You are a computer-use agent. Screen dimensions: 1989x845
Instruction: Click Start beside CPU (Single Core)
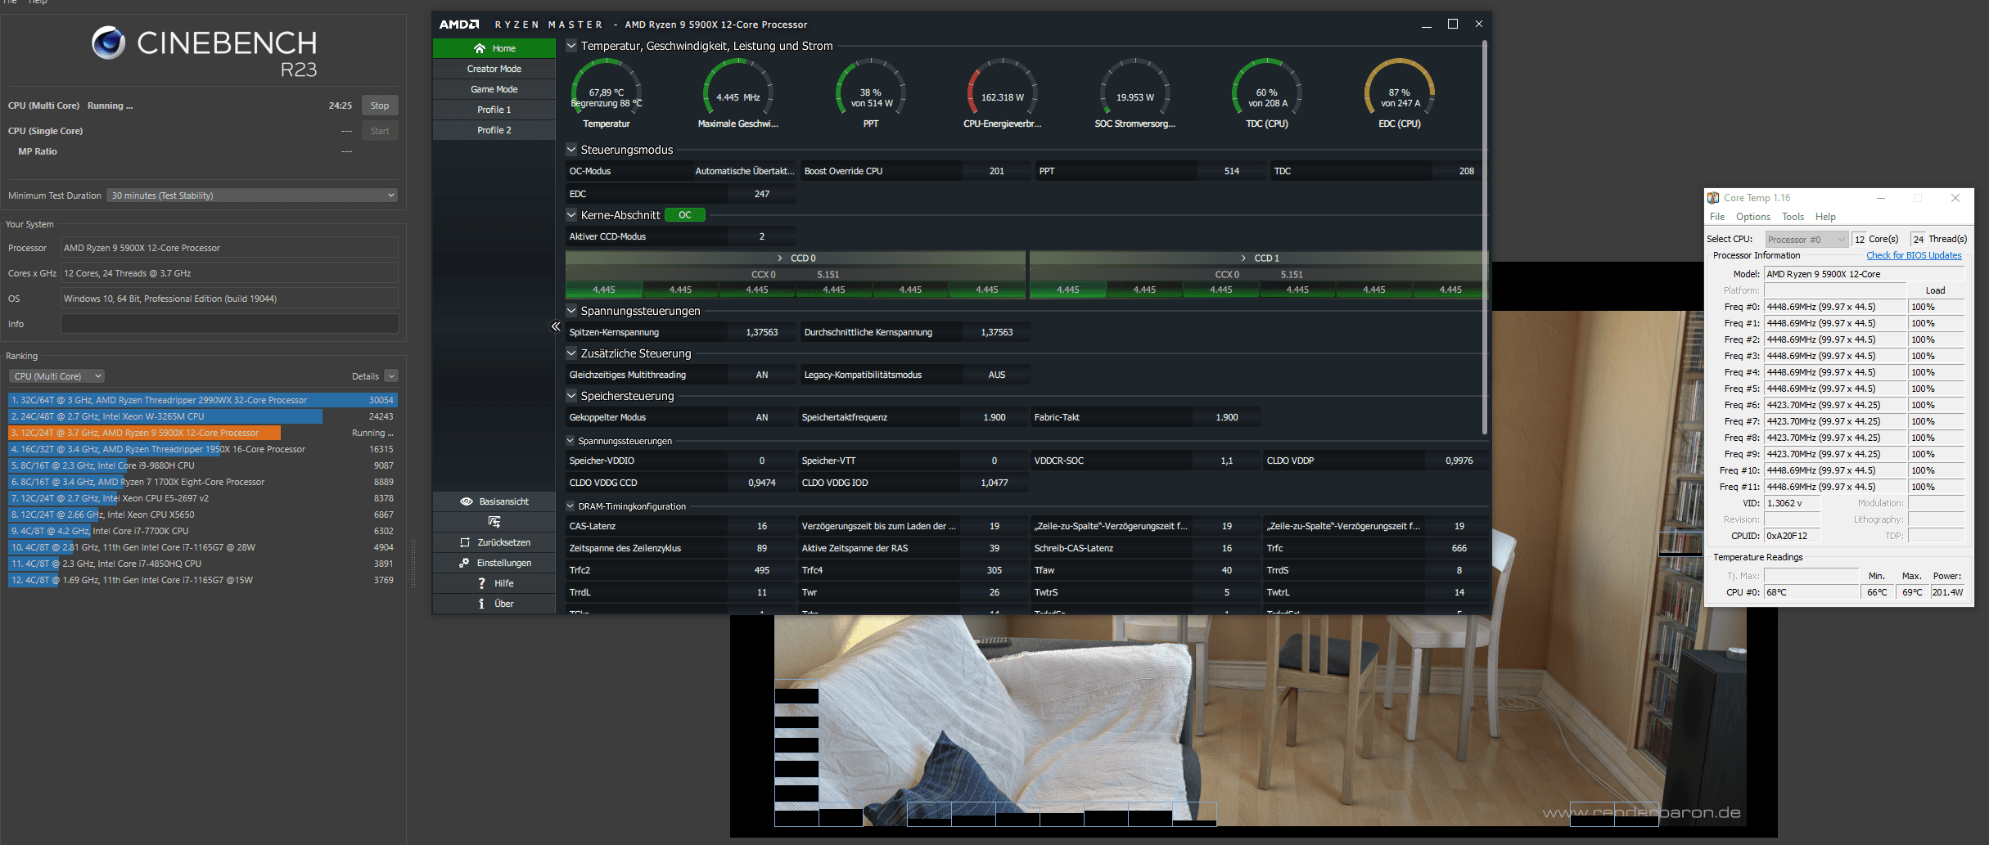[380, 131]
